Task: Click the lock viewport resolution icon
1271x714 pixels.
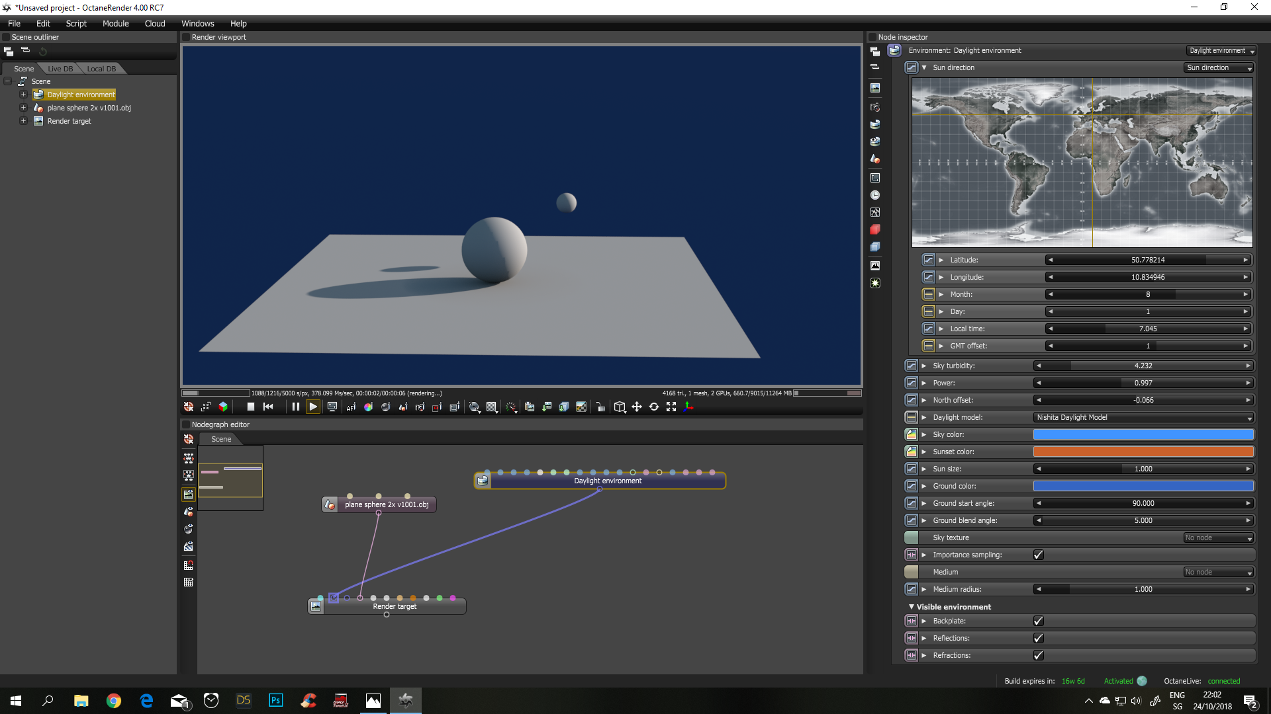Action: [x=600, y=407]
